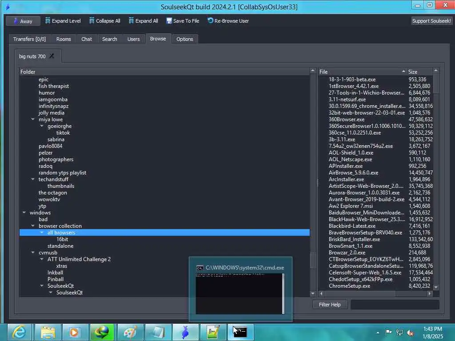Open the cmd.exe window preview thumbnail
The width and height of the screenshot is (455, 341).
pos(240,289)
